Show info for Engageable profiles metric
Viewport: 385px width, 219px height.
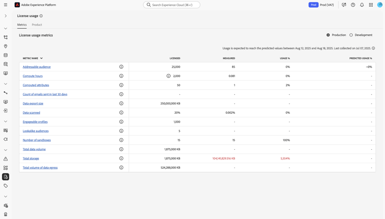coord(121,122)
